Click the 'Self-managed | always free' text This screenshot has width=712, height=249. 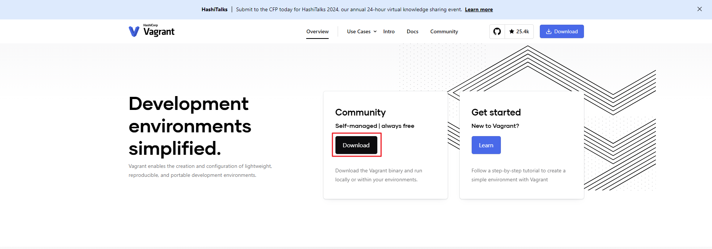coord(375,126)
